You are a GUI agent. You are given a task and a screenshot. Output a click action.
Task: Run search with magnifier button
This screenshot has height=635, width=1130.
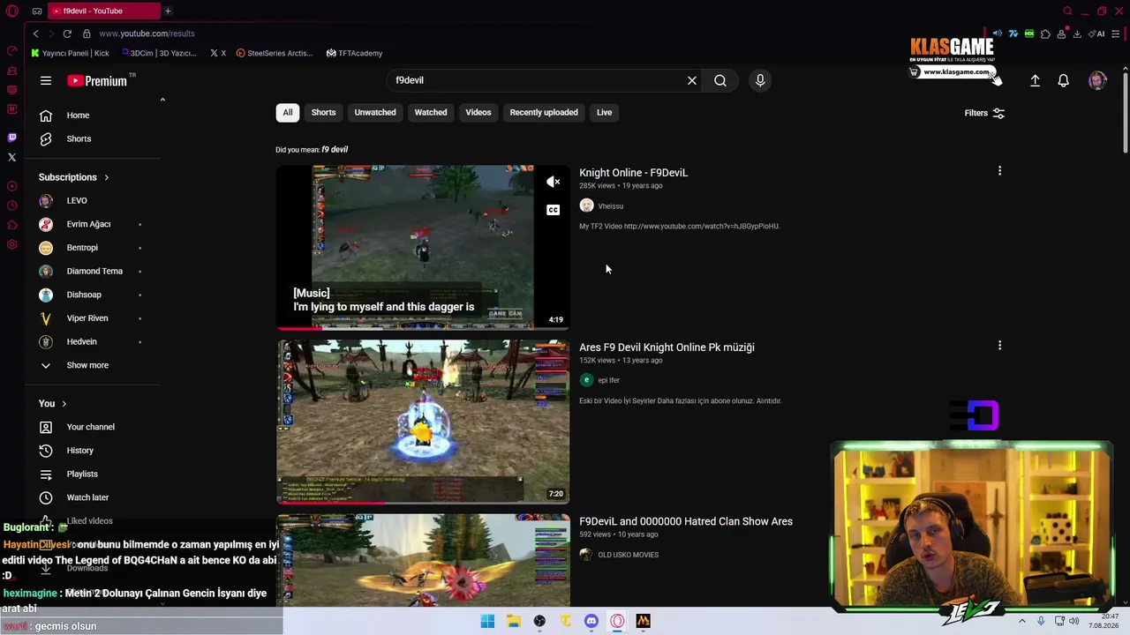coord(720,80)
